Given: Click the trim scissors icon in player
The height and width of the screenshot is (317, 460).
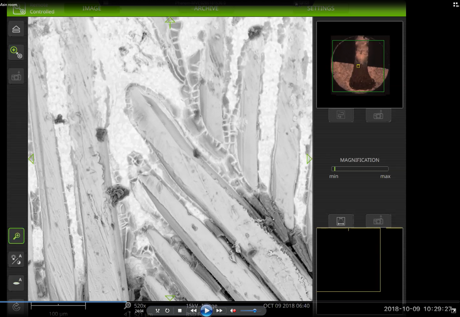Looking at the screenshot, I should [x=157, y=310].
